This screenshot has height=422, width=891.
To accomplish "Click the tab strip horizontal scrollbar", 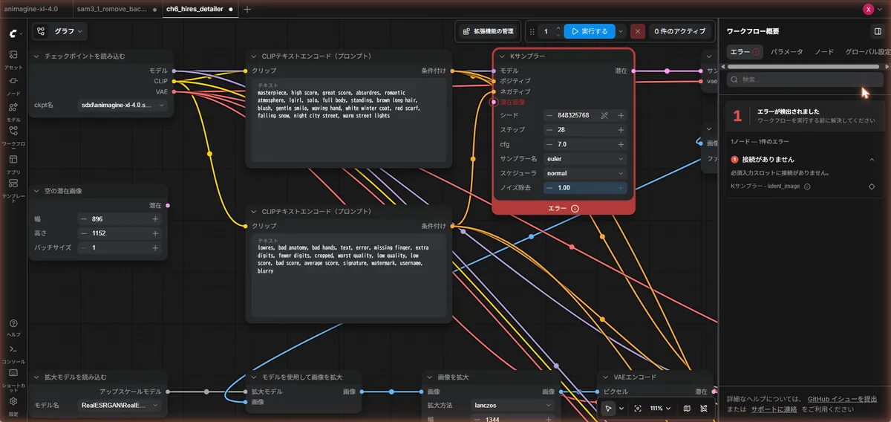I will [x=804, y=66].
